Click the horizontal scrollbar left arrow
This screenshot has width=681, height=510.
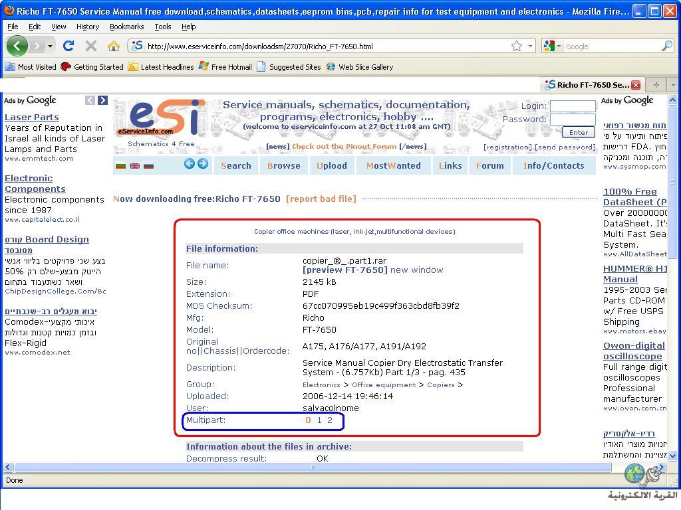coord(7,467)
